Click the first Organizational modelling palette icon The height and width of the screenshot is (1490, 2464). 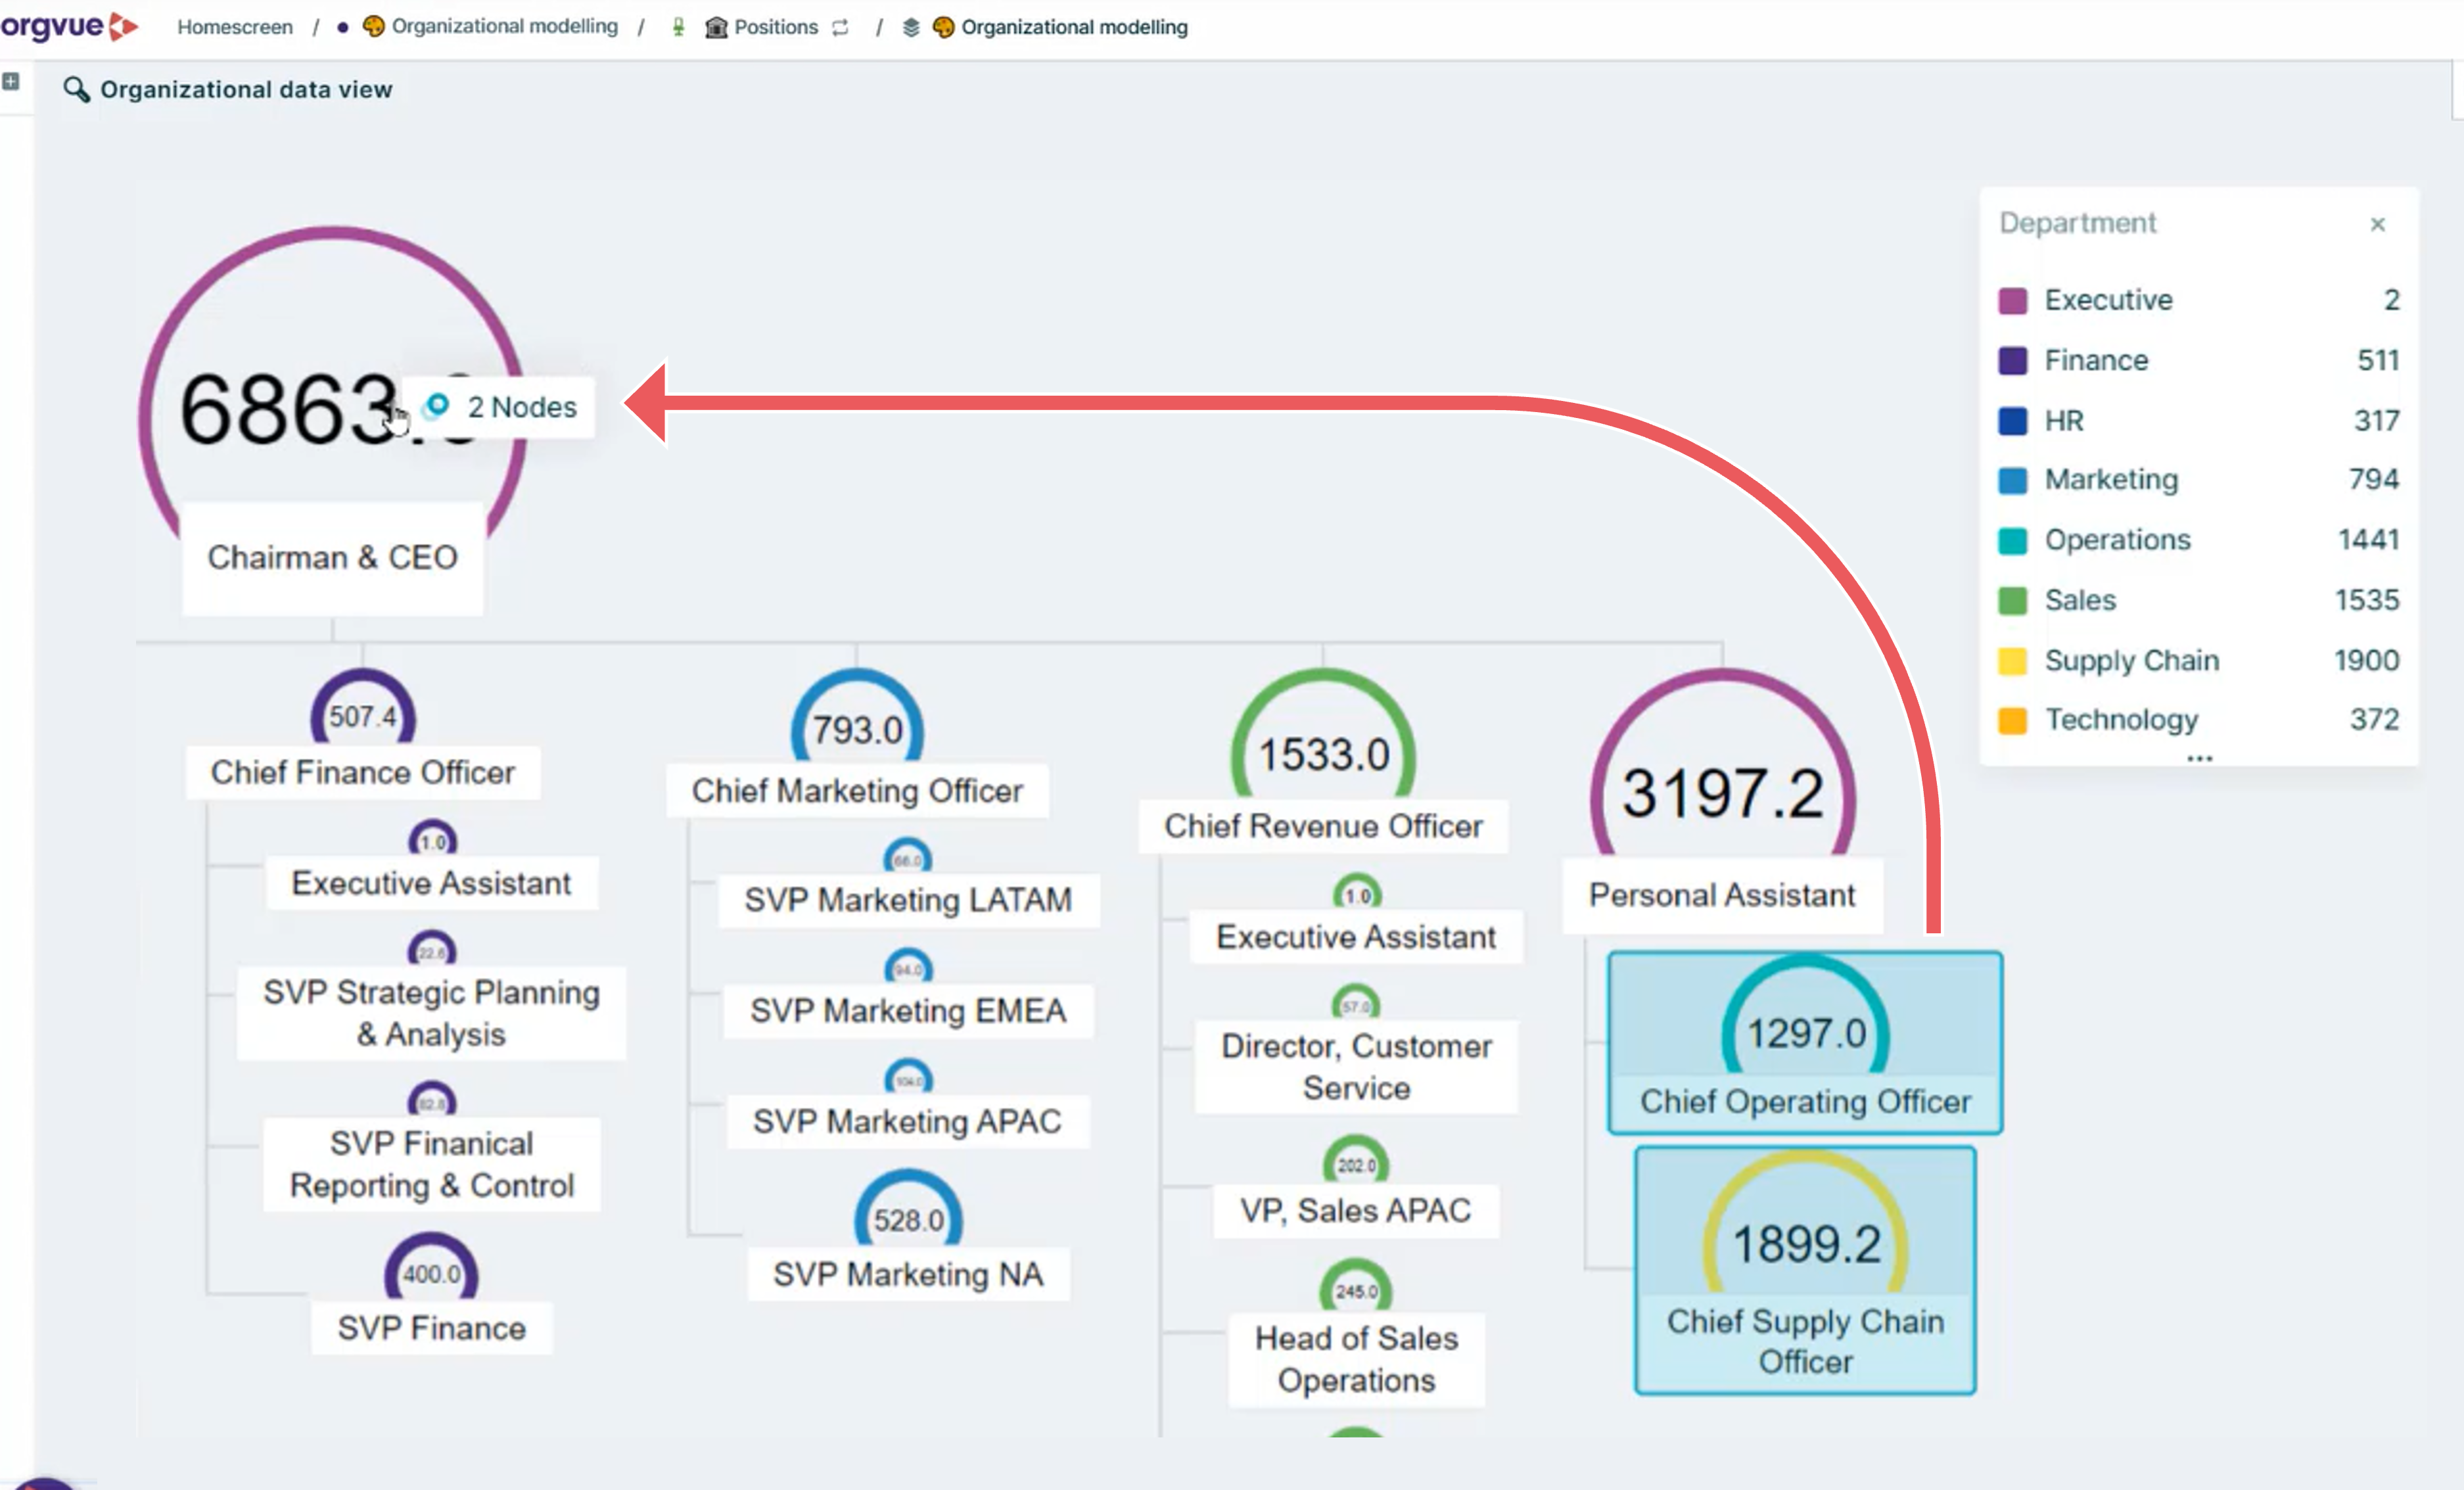(373, 26)
